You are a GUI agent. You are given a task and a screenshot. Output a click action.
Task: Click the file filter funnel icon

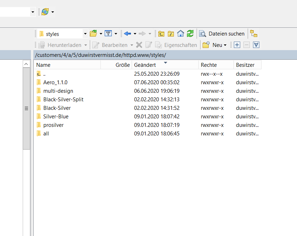pyautogui.click(x=108, y=33)
